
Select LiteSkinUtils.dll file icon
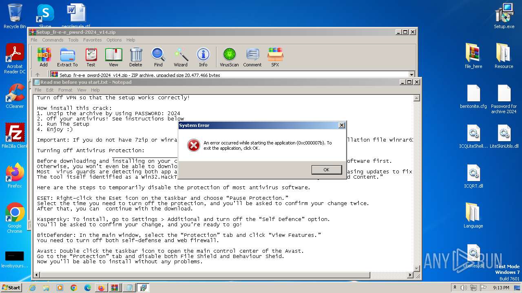coord(504,137)
